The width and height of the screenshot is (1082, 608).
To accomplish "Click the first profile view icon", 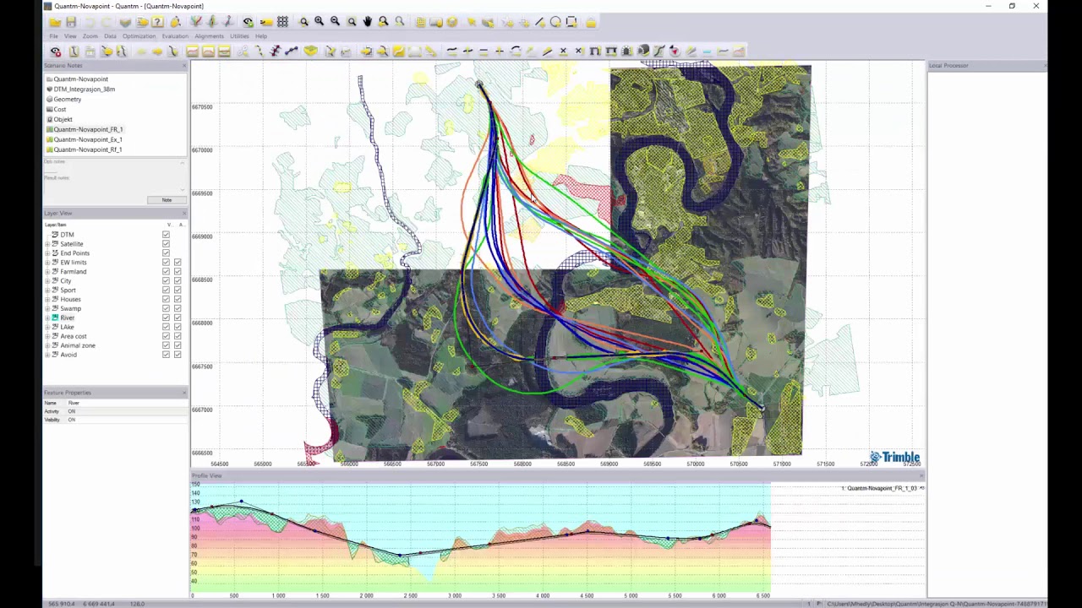I will 192,52.
